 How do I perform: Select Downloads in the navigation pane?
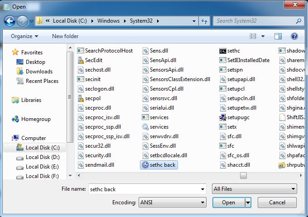[34, 72]
